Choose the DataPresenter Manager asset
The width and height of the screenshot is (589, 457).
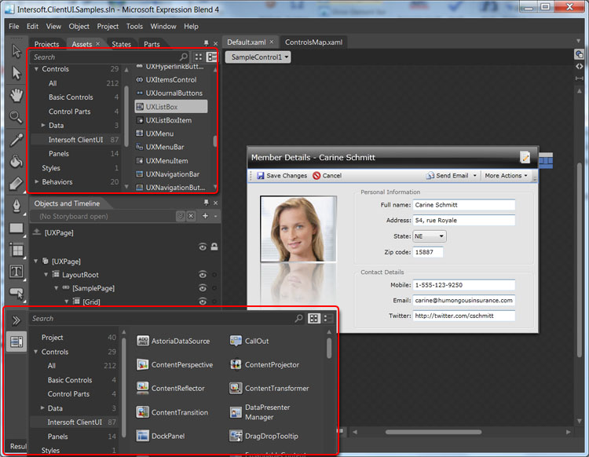tap(260, 412)
